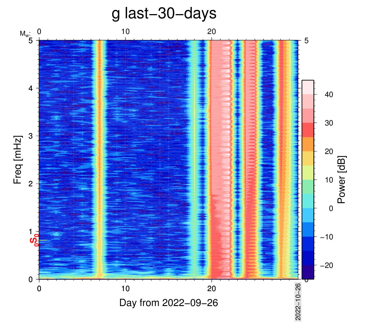Screen dimensions: 387x329
Task: Pick the palest pink swatch at colorbar top
Action: pos(308,87)
